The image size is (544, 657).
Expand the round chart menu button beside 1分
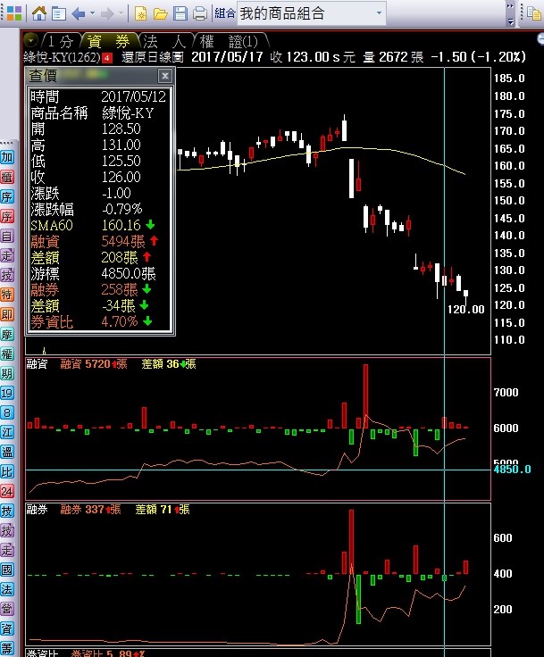click(x=31, y=41)
